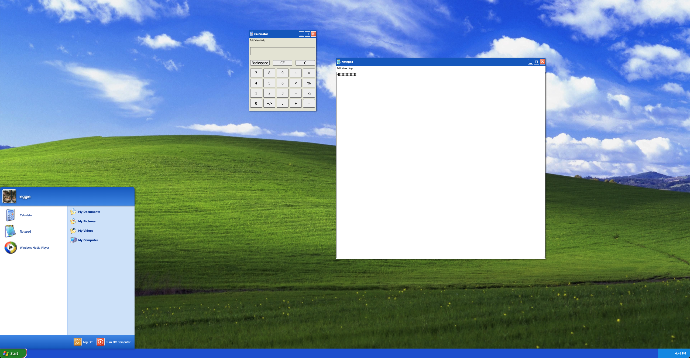The width and height of the screenshot is (690, 358).
Task: Click the Start button
Action: [13, 353]
